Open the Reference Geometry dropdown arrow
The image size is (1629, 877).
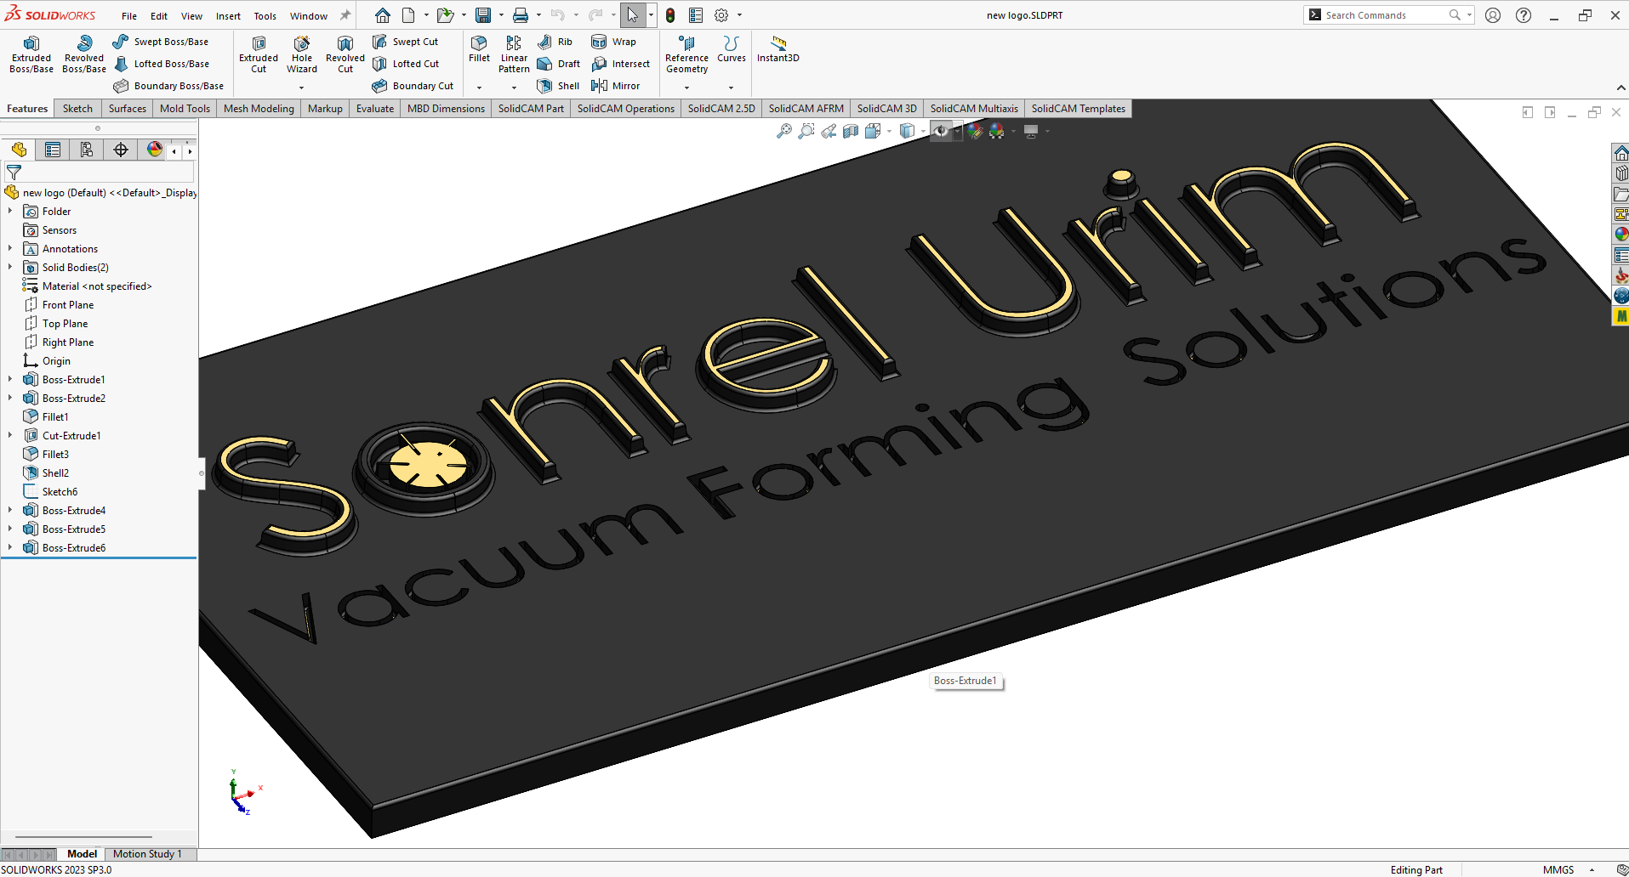click(x=686, y=88)
